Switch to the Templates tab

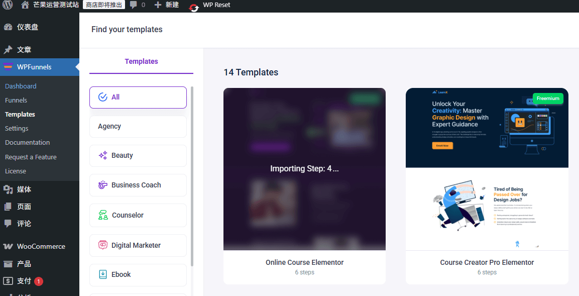[x=141, y=61]
